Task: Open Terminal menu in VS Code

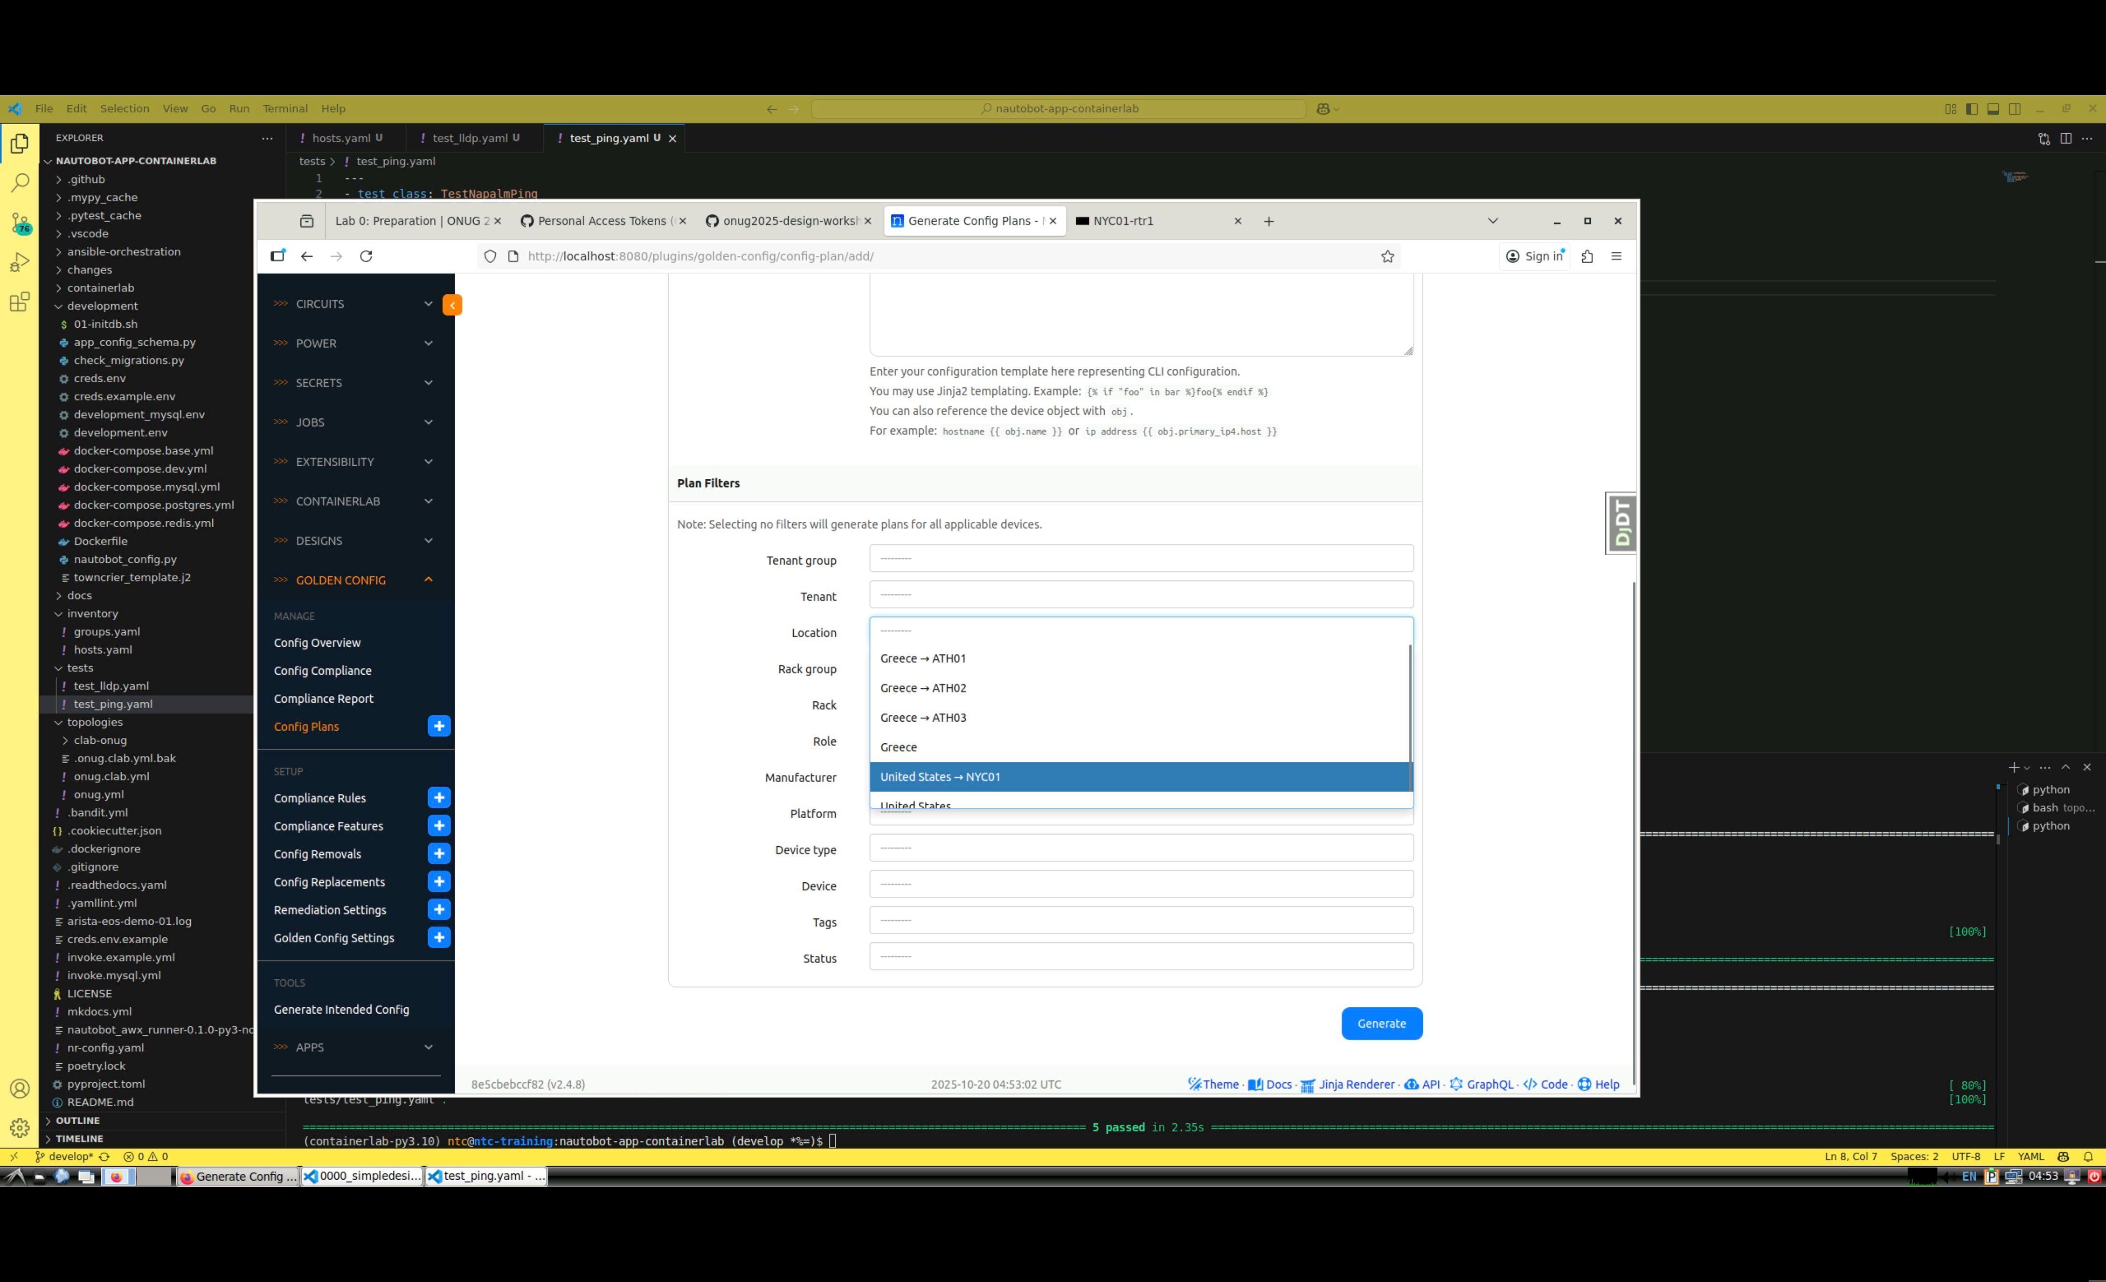Action: (285, 109)
